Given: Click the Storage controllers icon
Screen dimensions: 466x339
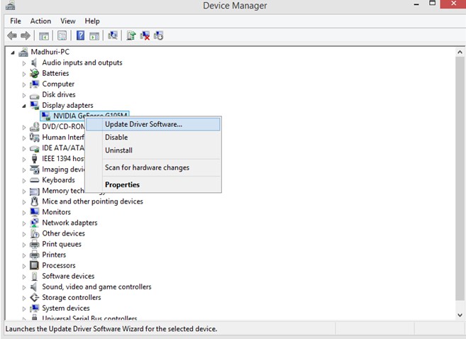Looking at the screenshot, I should [35, 297].
